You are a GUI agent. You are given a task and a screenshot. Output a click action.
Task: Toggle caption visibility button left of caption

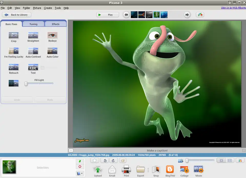coord(71,151)
